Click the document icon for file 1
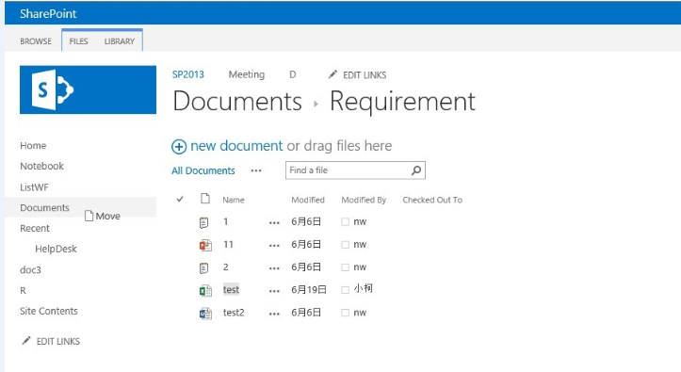Image resolution: width=681 pixels, height=372 pixels. click(x=203, y=222)
